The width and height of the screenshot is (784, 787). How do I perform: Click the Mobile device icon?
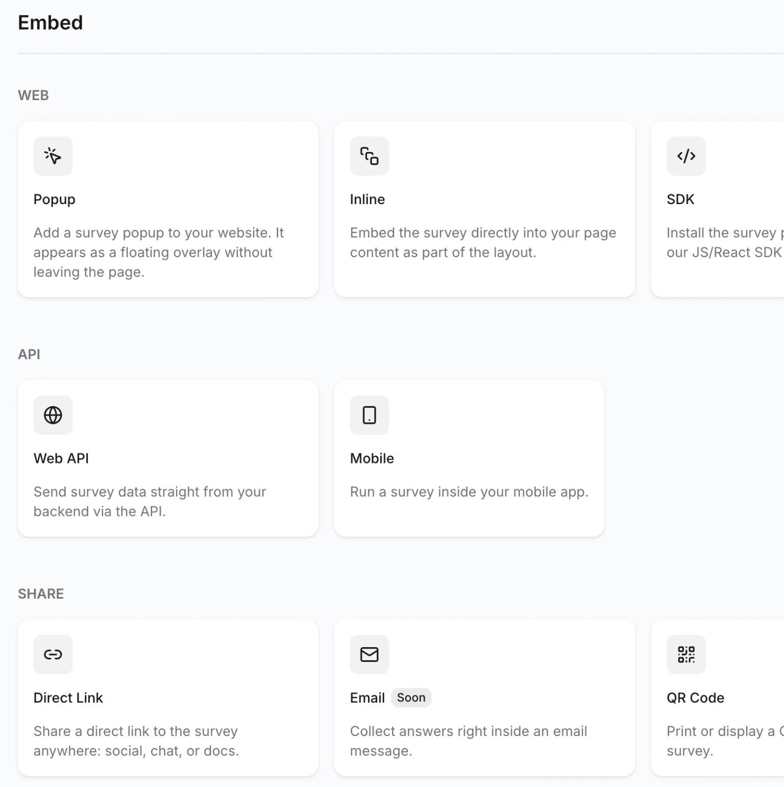click(369, 415)
